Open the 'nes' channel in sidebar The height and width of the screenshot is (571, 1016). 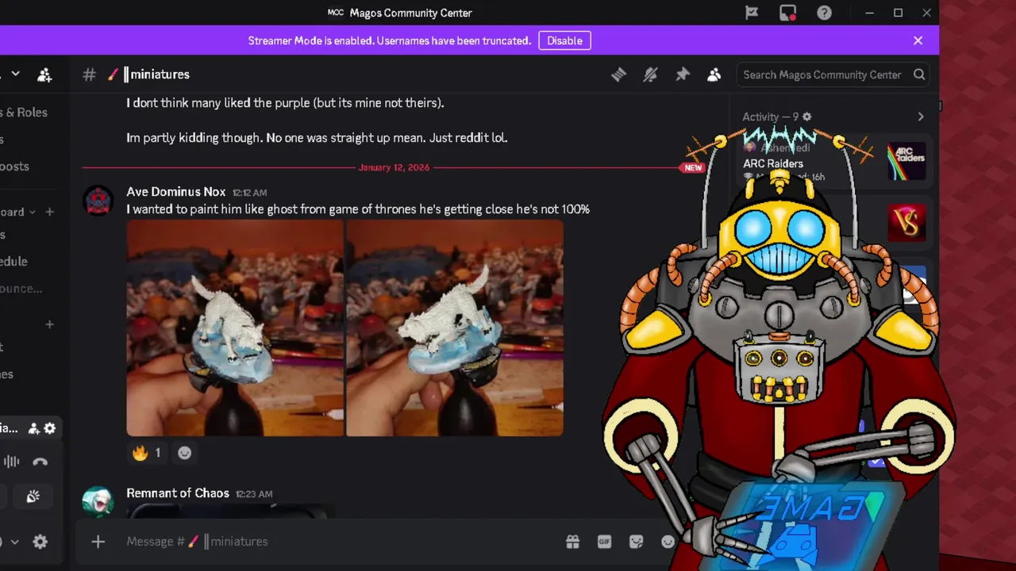(x=7, y=374)
